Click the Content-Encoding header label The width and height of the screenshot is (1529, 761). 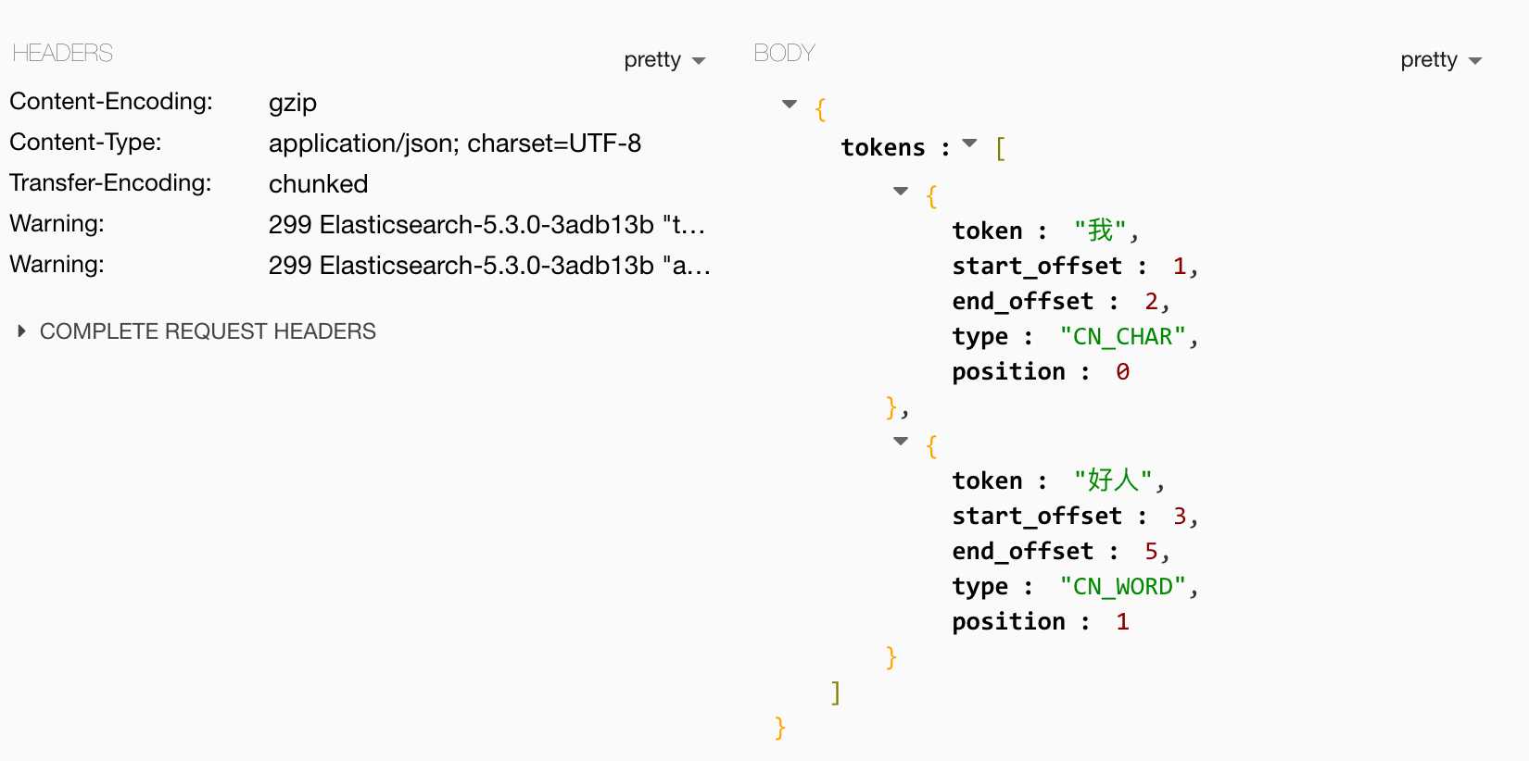(x=111, y=101)
